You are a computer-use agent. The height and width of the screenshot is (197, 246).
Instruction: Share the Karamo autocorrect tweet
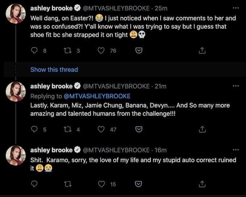pos(203,184)
